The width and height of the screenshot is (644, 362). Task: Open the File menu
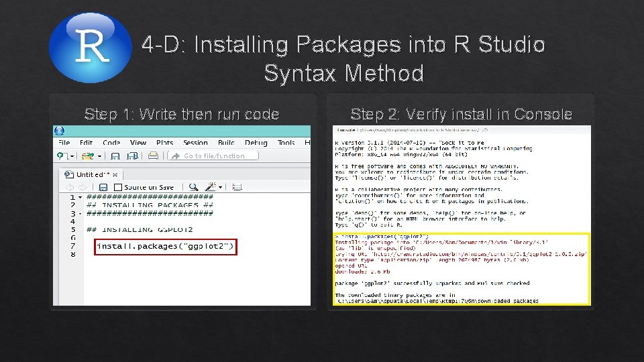coord(64,142)
